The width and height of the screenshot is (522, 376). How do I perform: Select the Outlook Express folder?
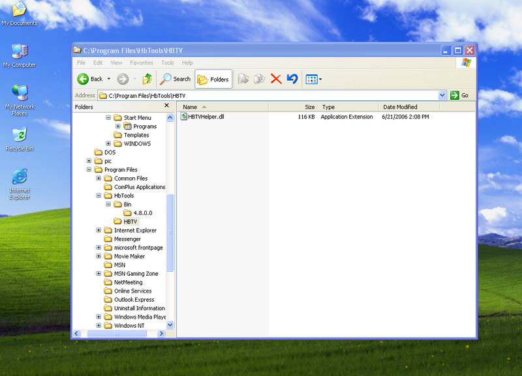point(134,299)
